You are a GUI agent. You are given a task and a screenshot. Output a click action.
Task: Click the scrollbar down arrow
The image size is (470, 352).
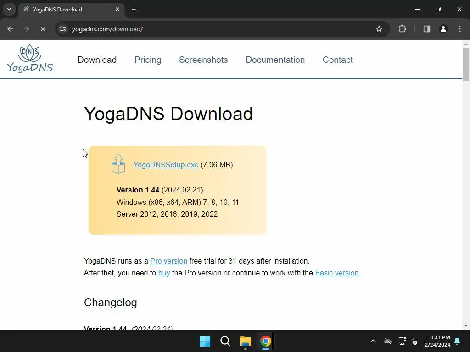466,326
